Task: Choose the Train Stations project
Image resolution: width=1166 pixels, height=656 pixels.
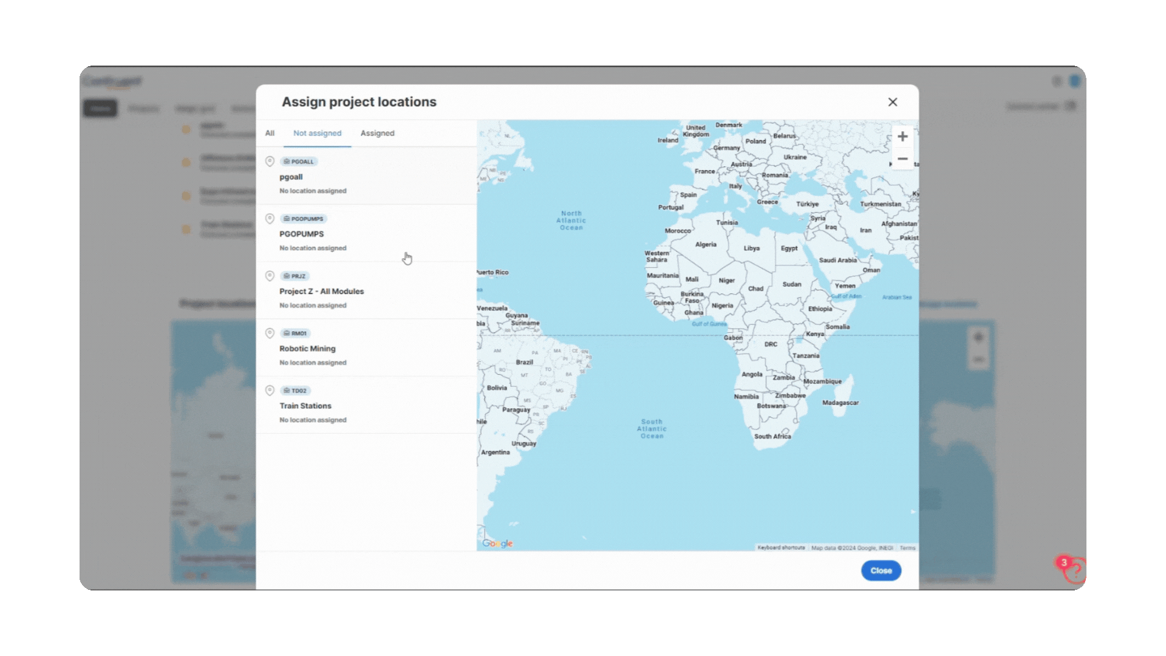Action: (x=305, y=406)
